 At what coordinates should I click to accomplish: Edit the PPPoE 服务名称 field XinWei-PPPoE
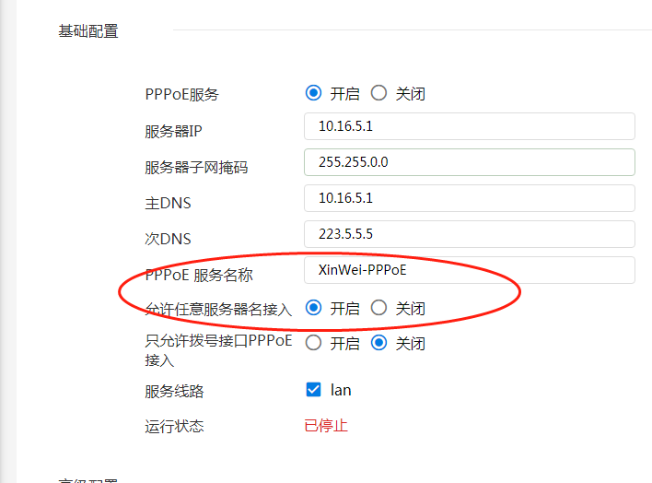(x=469, y=270)
